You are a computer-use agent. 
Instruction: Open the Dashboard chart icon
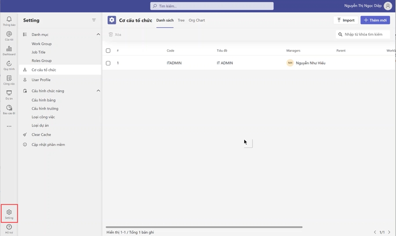pos(9,49)
